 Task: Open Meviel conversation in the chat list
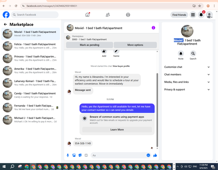click(x=31, y=34)
